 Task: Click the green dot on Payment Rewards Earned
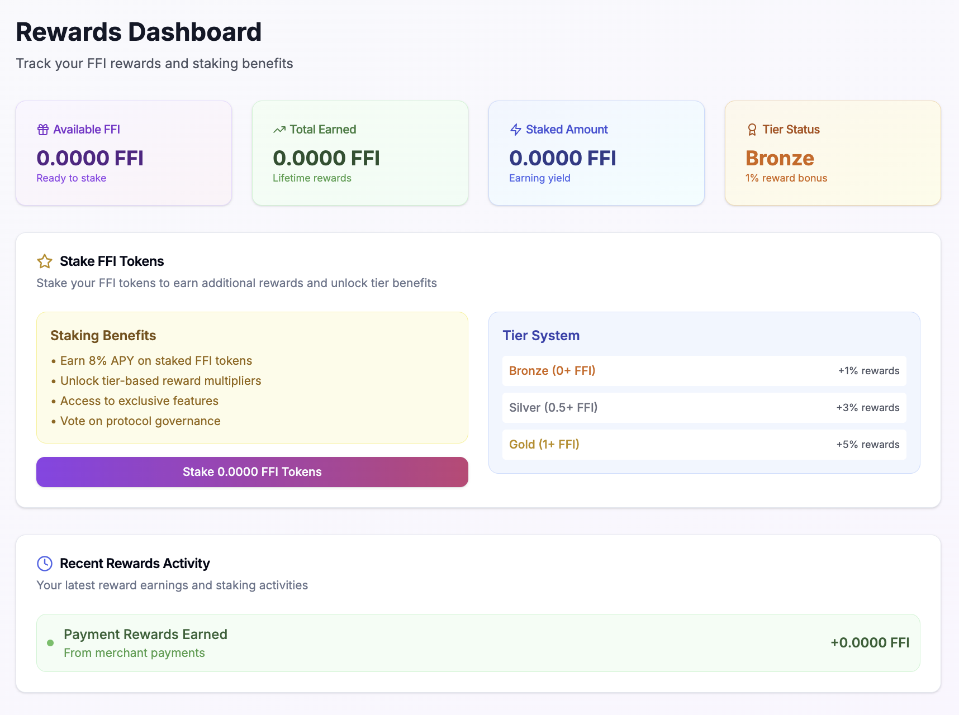tap(50, 643)
